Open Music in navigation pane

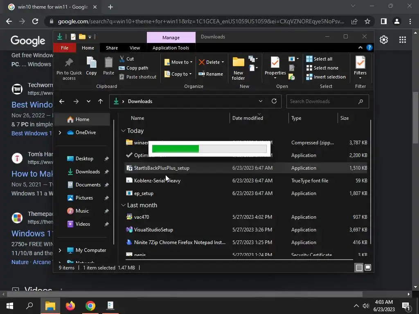click(x=82, y=211)
